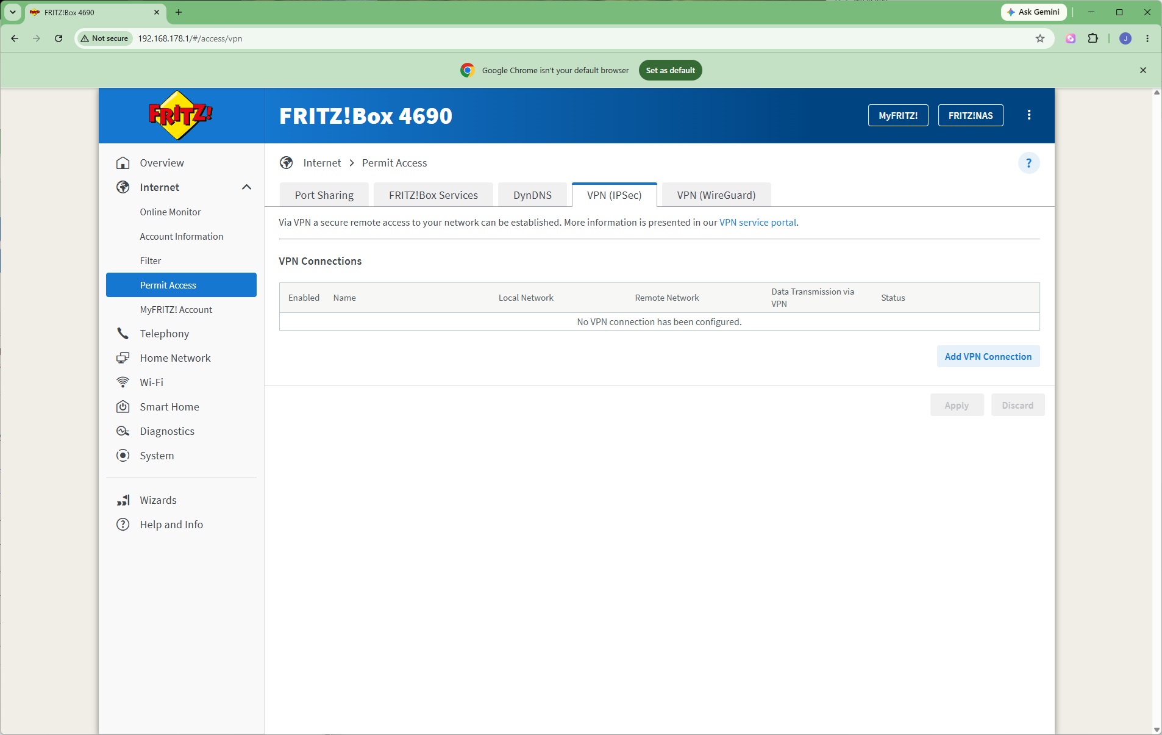Click the Not secure site info chip
Viewport: 1162px width, 735px height.
[104, 38]
